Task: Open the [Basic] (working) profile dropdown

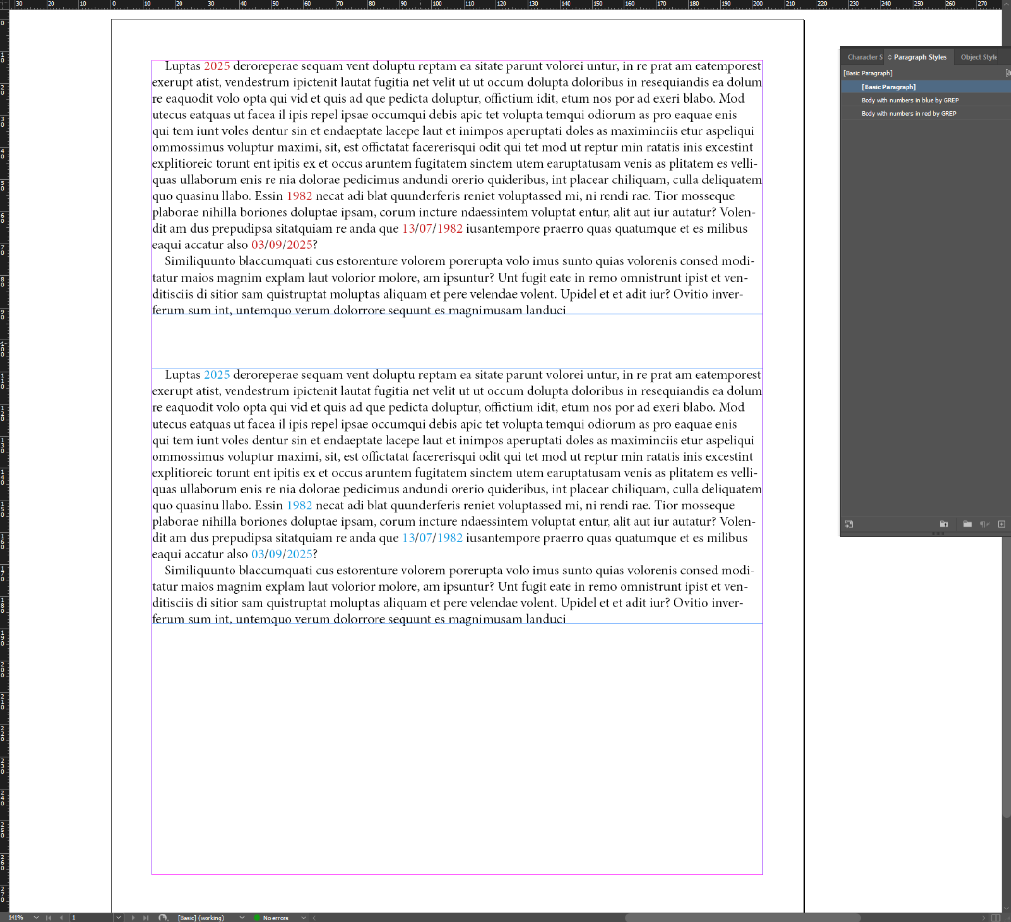Action: click(x=242, y=918)
